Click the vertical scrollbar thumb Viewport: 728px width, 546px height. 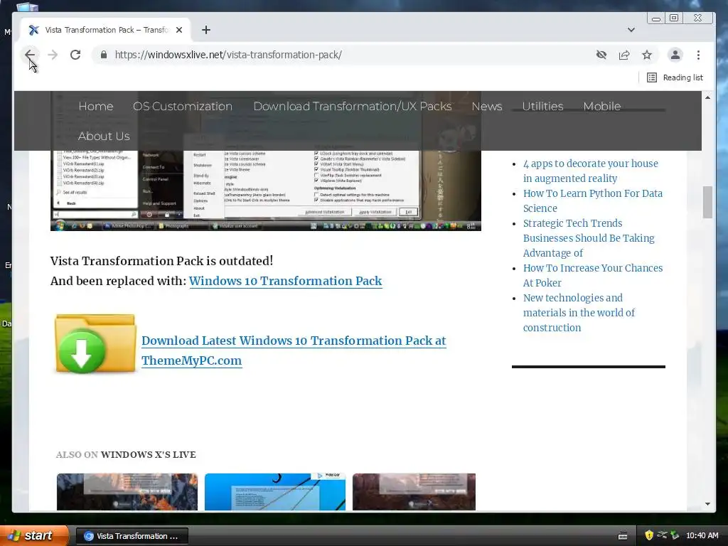tap(707, 202)
